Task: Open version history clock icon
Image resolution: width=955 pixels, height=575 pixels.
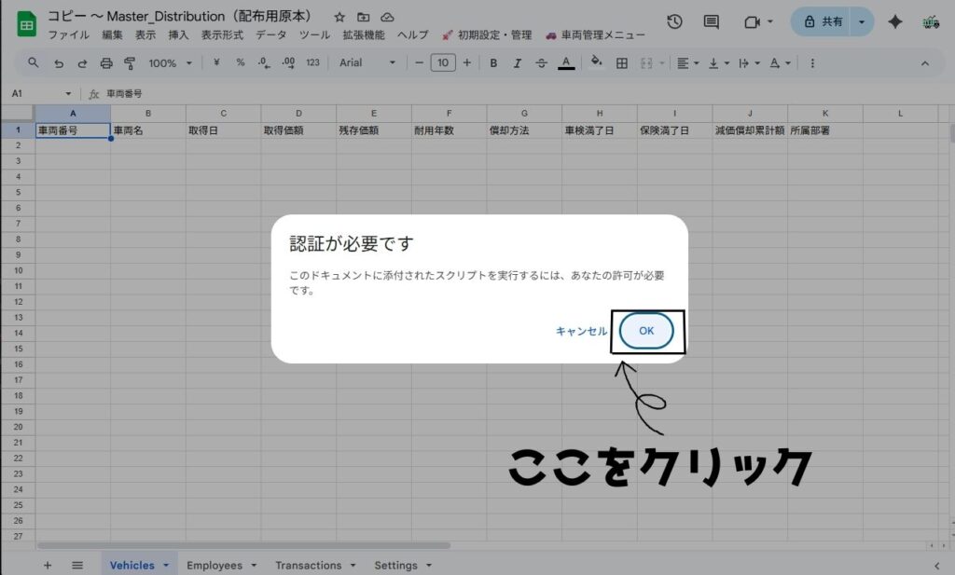Action: tap(674, 22)
